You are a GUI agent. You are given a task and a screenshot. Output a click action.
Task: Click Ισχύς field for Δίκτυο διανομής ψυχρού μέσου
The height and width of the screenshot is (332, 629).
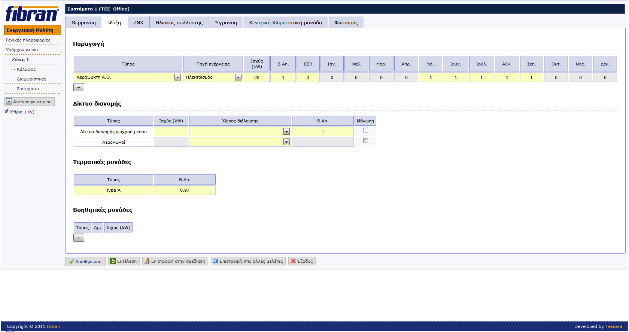pos(171,131)
